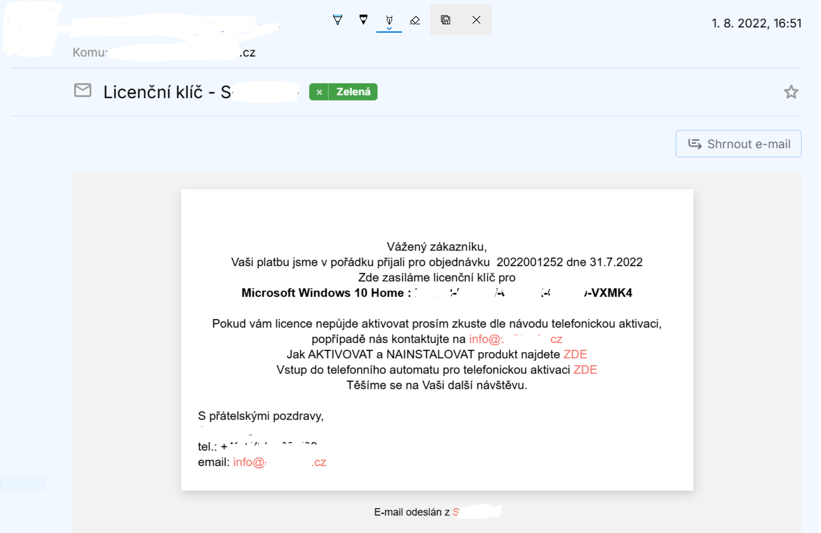Select the ballpoint pen annotation tool
The image size is (821, 533).
[338, 20]
